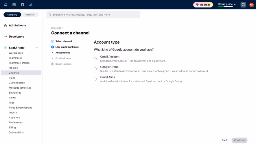Open Views in sidebar

click(12, 98)
